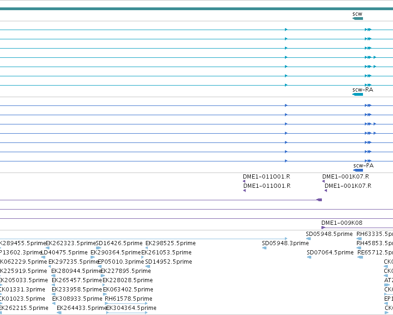Select the RH45853.5prime EST label
This screenshot has height=315, width=393.
tap(375, 243)
